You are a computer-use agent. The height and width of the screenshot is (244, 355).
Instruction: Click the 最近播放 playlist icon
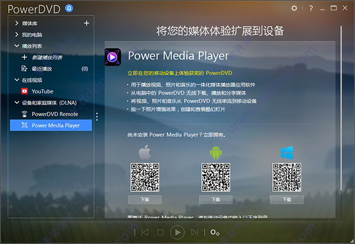tap(24, 69)
